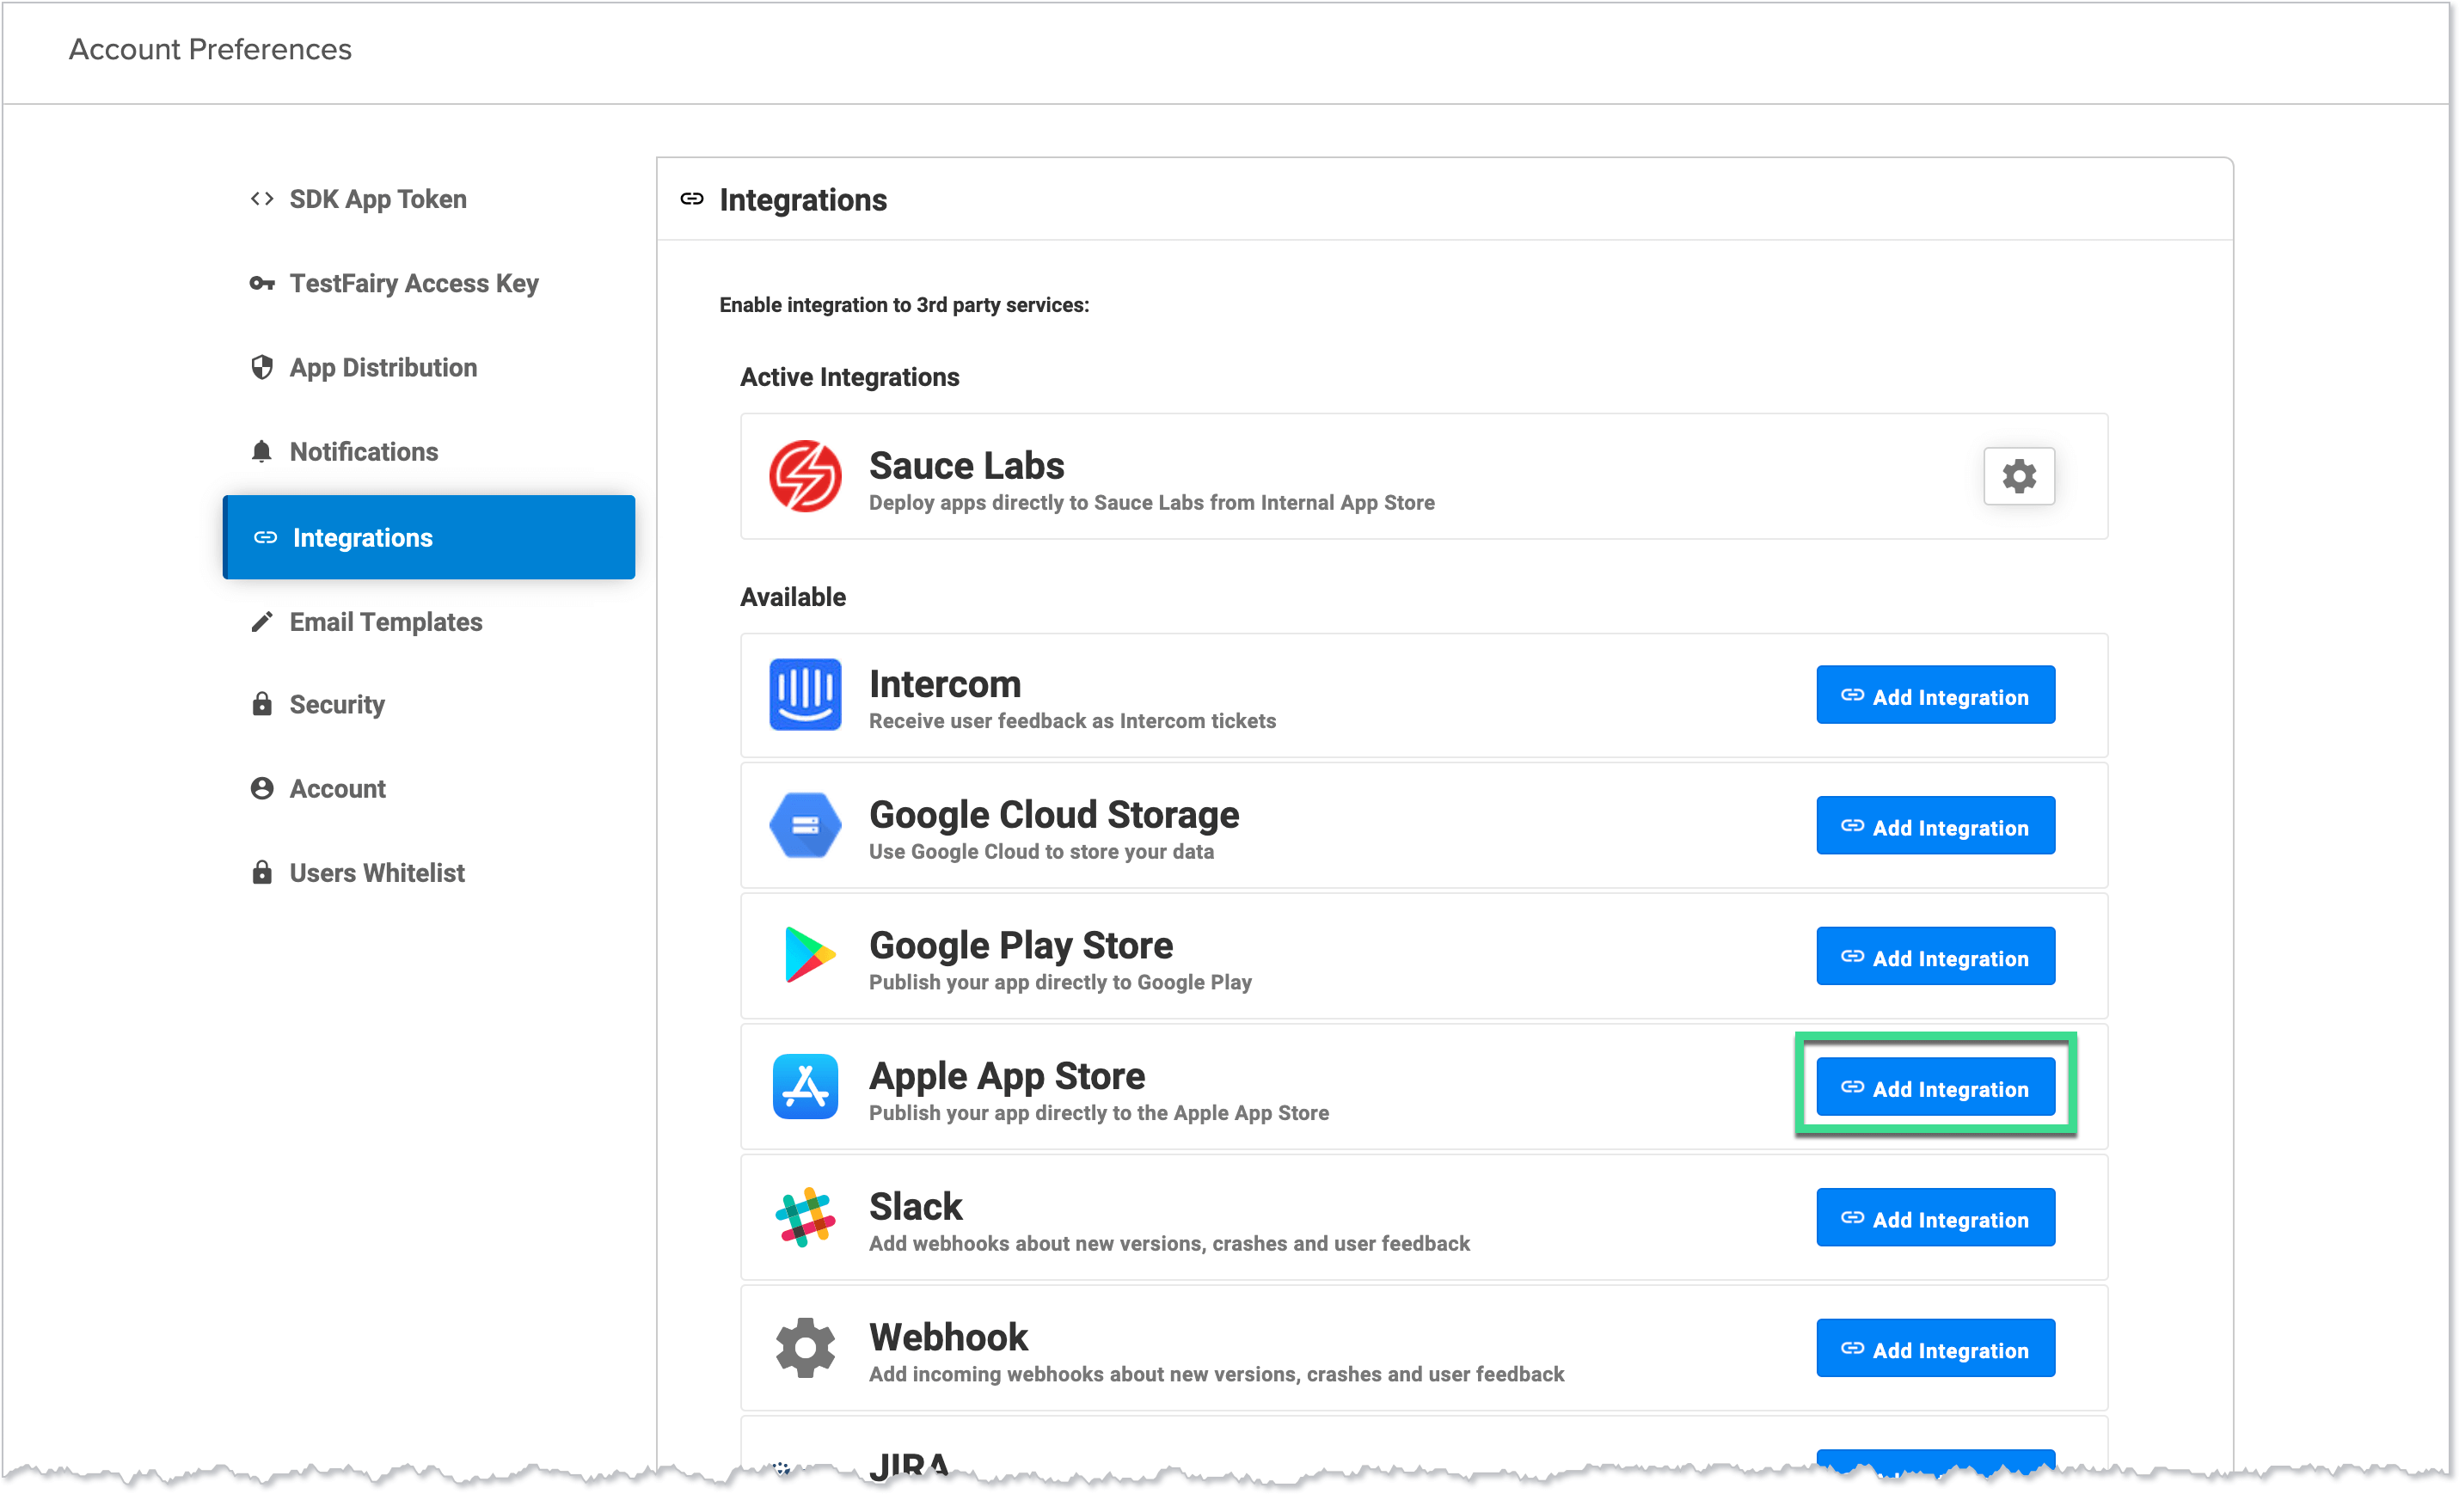Click 'Use Google Cloud to store your data'
This screenshot has height=1494, width=2459.
(x=1041, y=851)
